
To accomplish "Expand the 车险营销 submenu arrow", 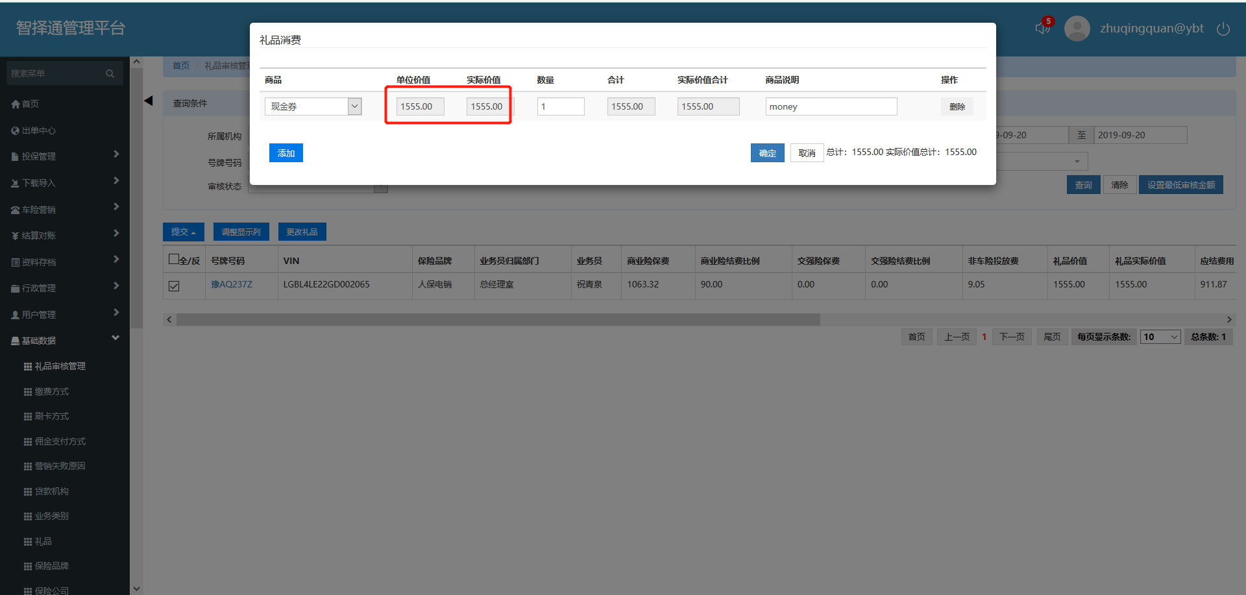I will (x=116, y=207).
